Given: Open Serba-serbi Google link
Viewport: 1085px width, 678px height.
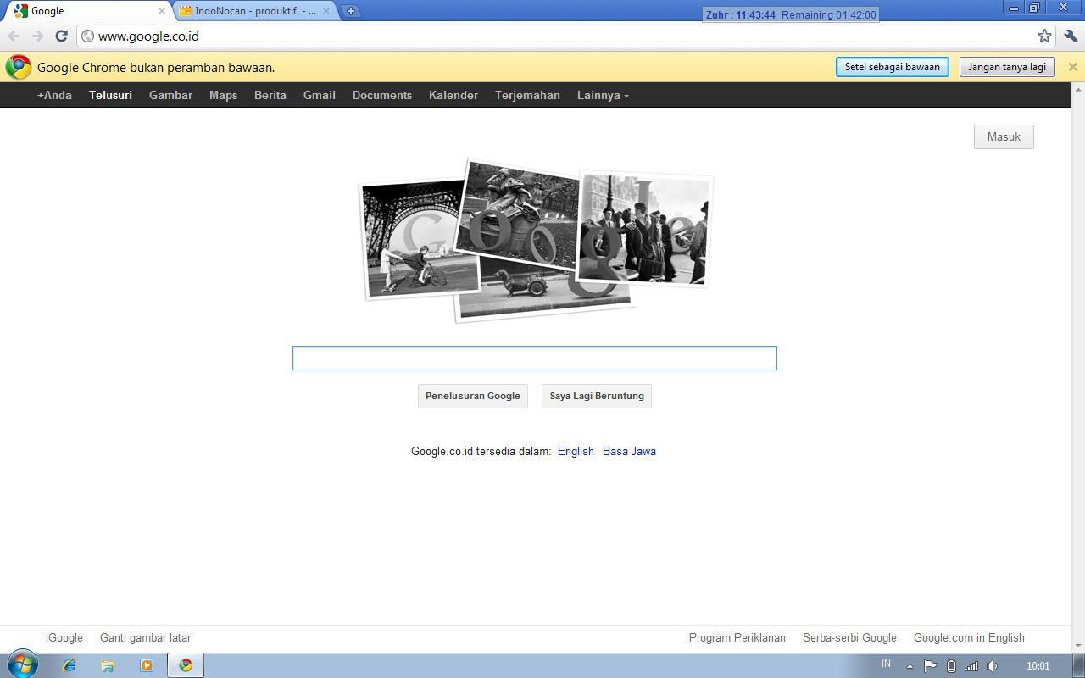Looking at the screenshot, I should click(x=849, y=637).
